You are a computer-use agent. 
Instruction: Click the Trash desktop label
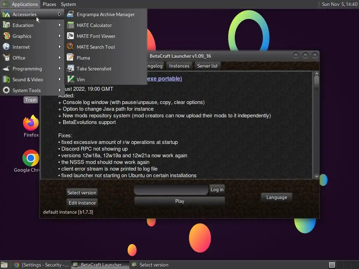pyautogui.click(x=31, y=100)
